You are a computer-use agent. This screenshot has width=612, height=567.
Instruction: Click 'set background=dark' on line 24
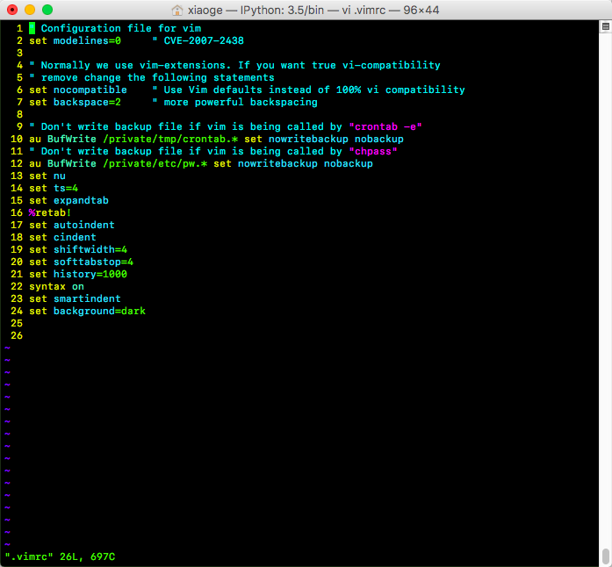pos(87,311)
